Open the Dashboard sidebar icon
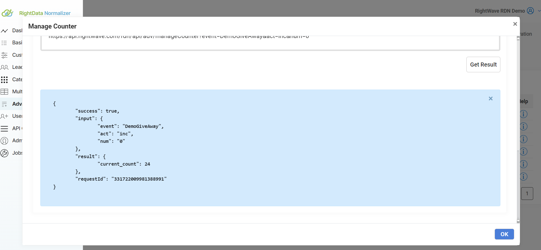 [x=4, y=31]
